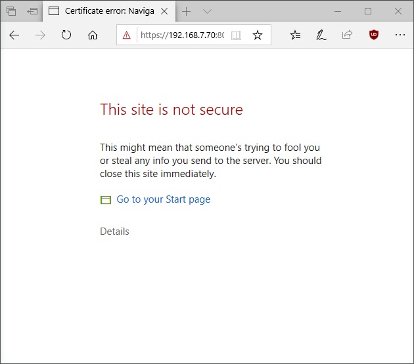Add notes with the pen icon
414x364 pixels.
[321, 35]
